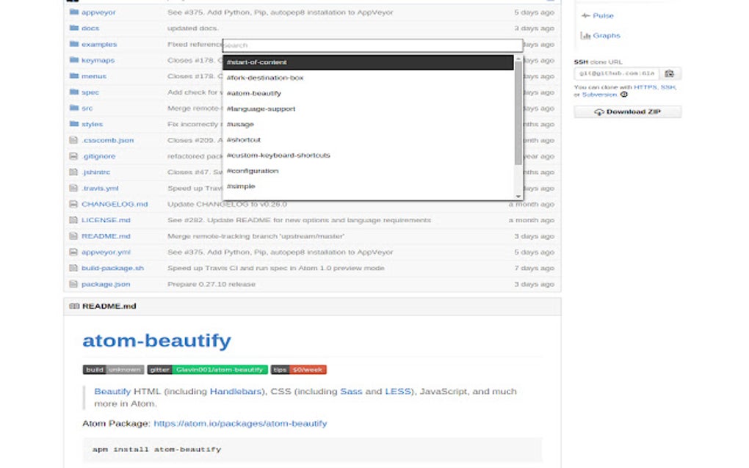The height and width of the screenshot is (468, 749).
Task: Click 'apm install atom-beautify' code text
Action: [x=156, y=450]
